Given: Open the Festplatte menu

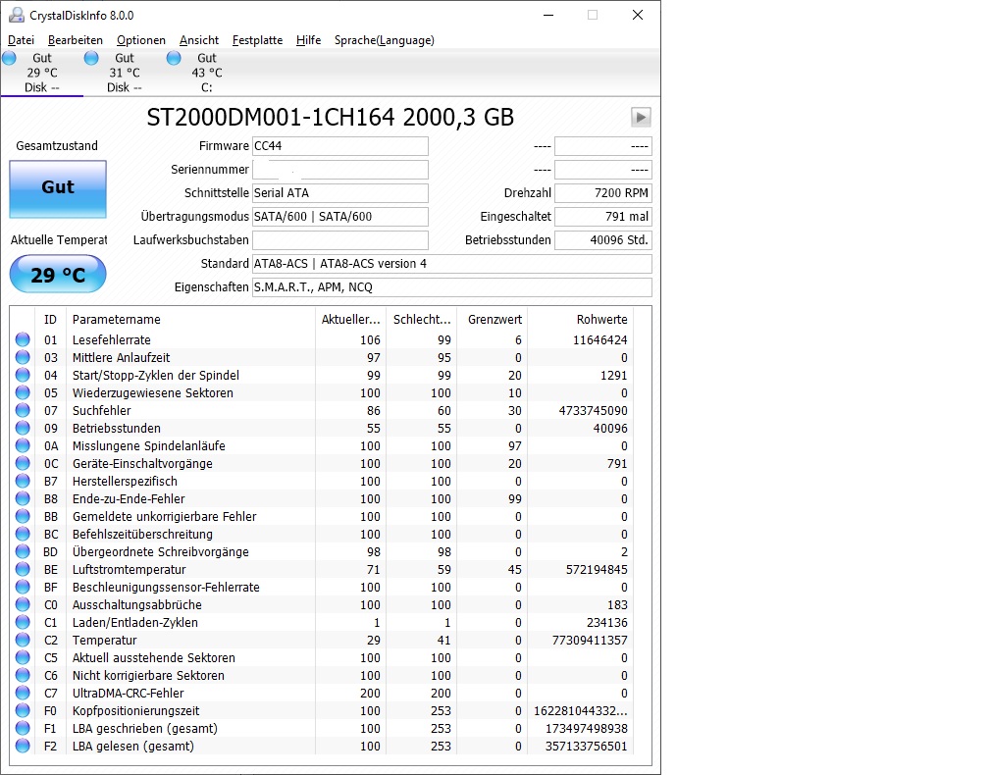Looking at the screenshot, I should [257, 40].
